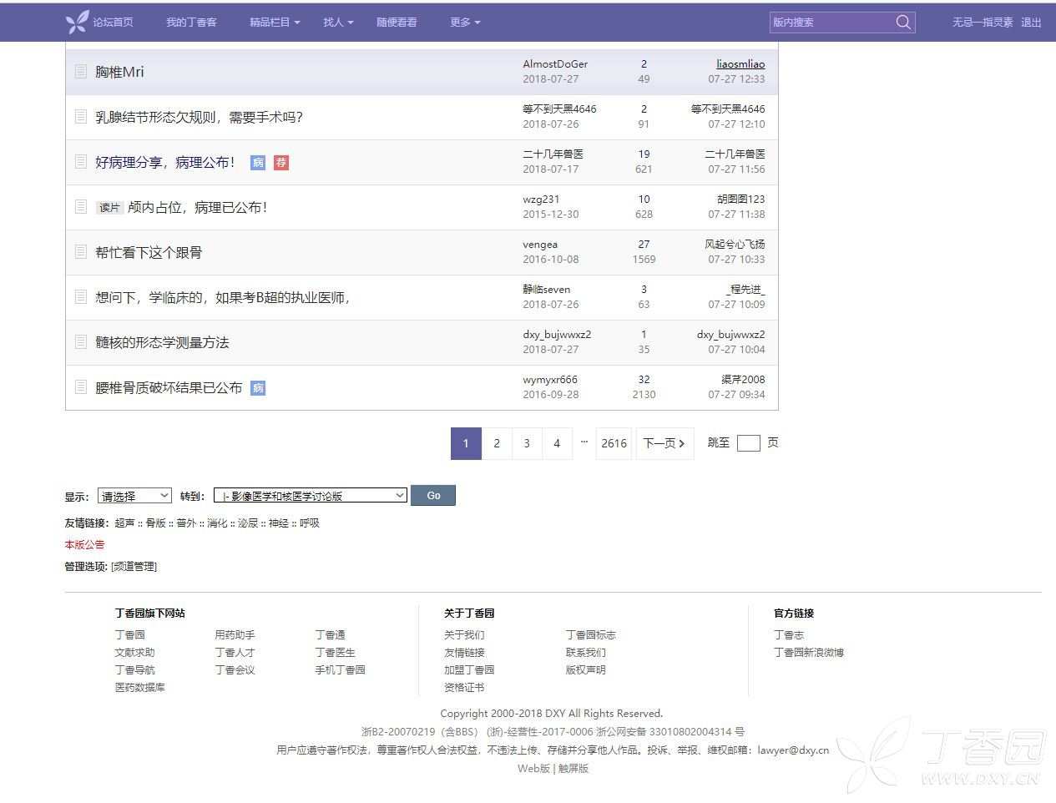Viewport: 1056px width, 803px height.
Task: Click the search magnifier icon
Action: [x=903, y=23]
